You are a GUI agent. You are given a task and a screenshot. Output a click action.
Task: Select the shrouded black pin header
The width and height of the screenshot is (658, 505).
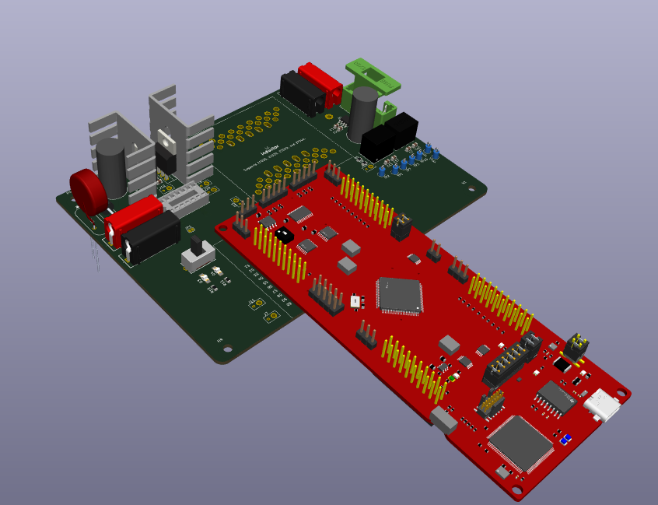tap(512, 359)
